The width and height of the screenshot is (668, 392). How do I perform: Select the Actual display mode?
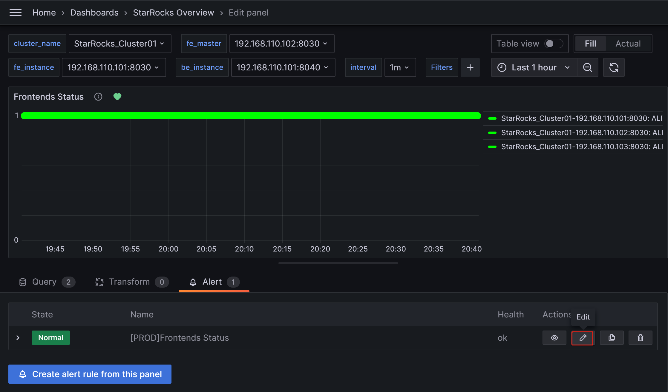point(628,44)
